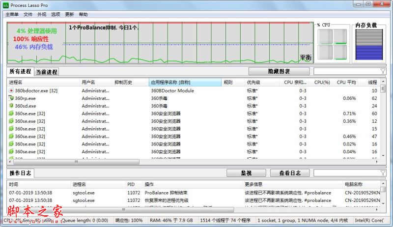
Task: Click the action log scroll up arrow
Action: point(383,183)
